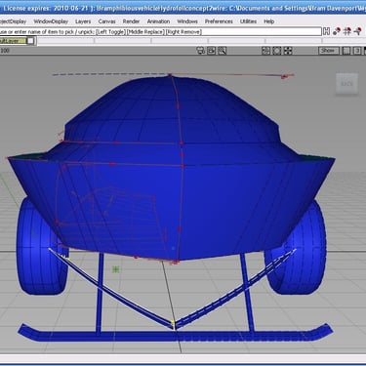Viewport: 366px width, 366px height.
Task: Toggle the DefaultLayer visibility box
Action: coord(30,41)
